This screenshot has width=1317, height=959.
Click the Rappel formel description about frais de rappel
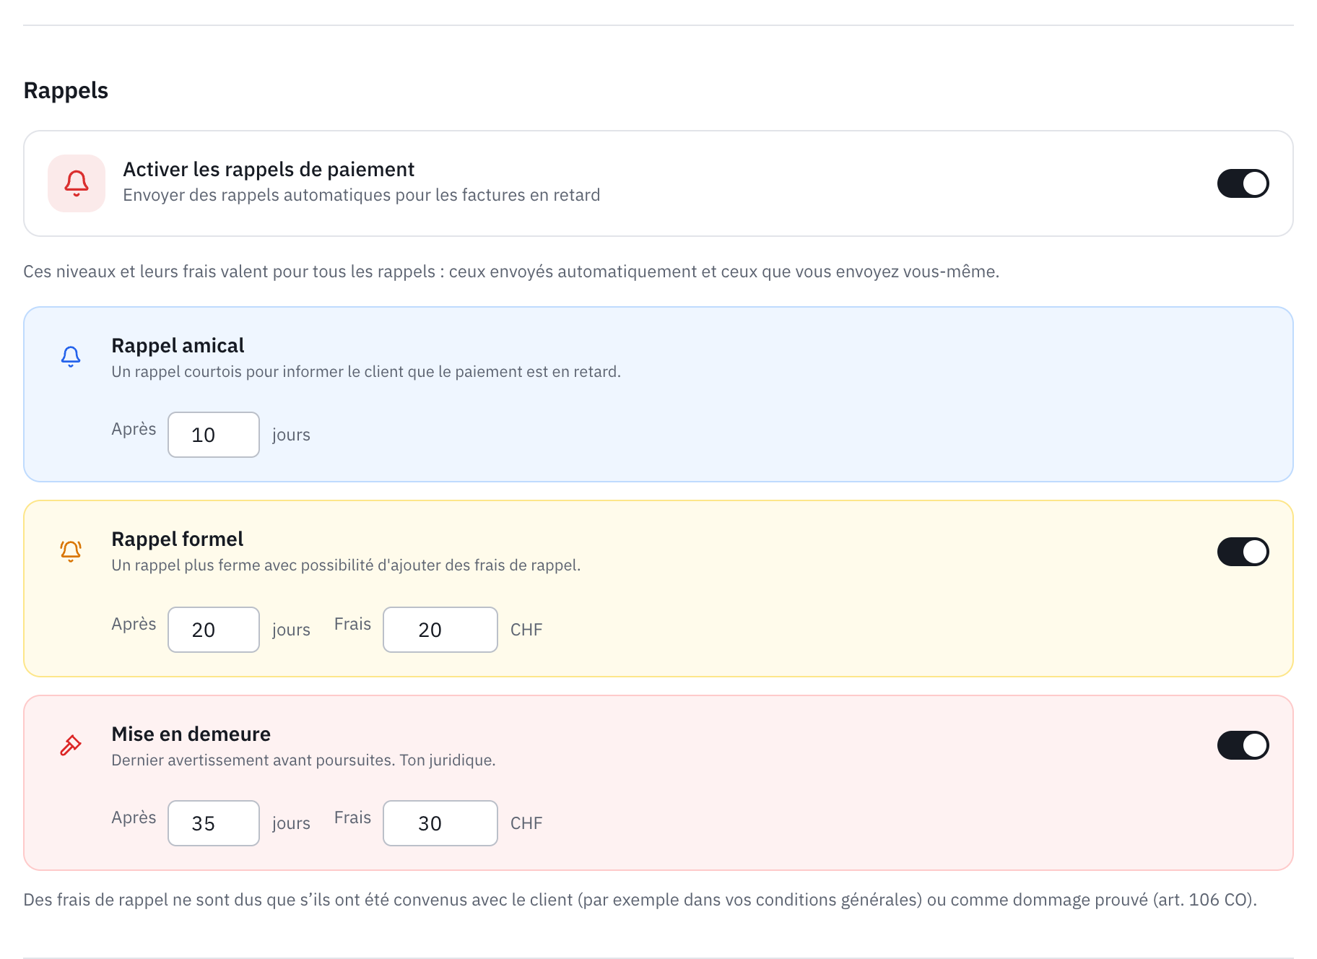(x=347, y=565)
